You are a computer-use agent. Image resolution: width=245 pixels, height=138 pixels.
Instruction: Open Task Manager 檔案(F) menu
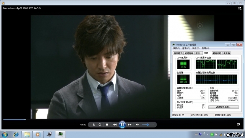pyautogui.click(x=176, y=48)
